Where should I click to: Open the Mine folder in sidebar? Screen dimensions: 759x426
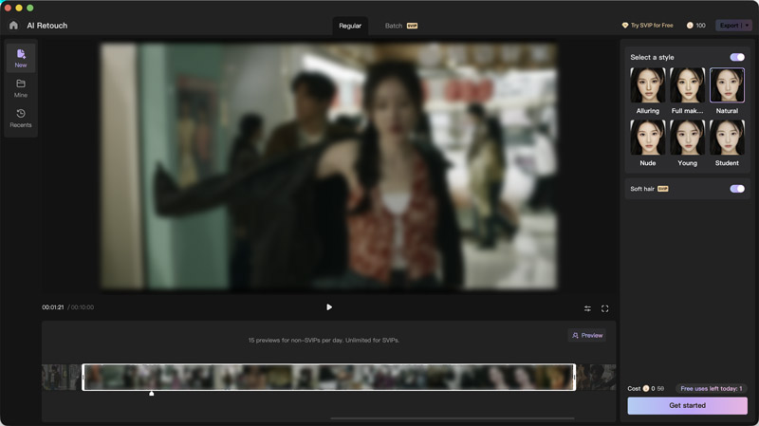tap(21, 88)
